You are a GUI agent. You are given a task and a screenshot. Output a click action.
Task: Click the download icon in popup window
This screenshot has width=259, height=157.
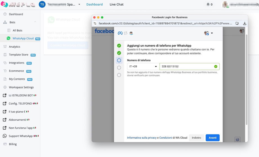pos(245,23)
